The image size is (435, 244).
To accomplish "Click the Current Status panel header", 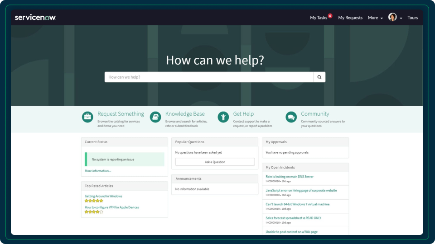I will pyautogui.click(x=125, y=142).
